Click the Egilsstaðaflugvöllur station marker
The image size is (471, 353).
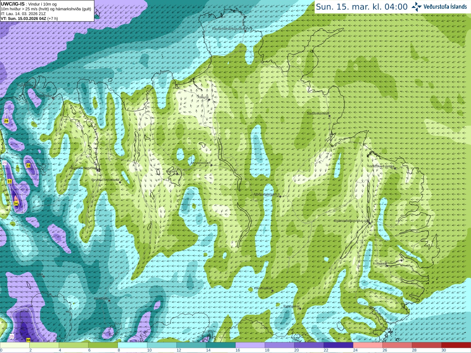pyautogui.click(x=369, y=223)
